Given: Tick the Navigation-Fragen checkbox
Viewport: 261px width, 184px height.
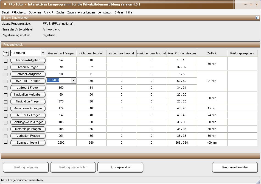Looking at the screenshot, I should coord(6,102).
